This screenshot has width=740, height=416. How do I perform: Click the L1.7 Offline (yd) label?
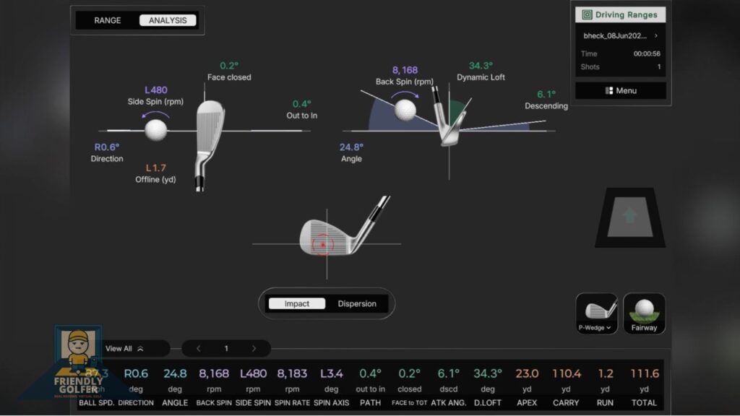point(156,173)
